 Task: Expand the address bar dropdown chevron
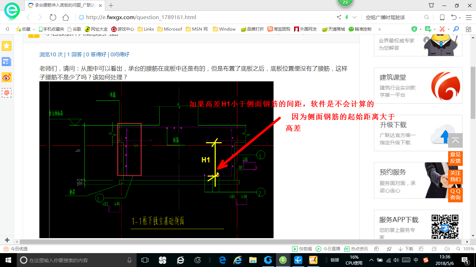355,17
